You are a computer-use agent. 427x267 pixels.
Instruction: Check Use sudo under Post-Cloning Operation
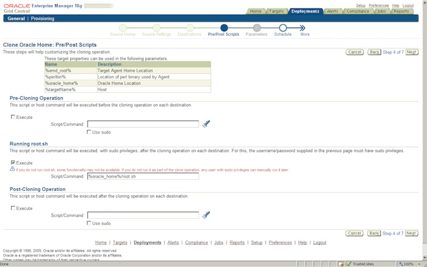pos(89,223)
